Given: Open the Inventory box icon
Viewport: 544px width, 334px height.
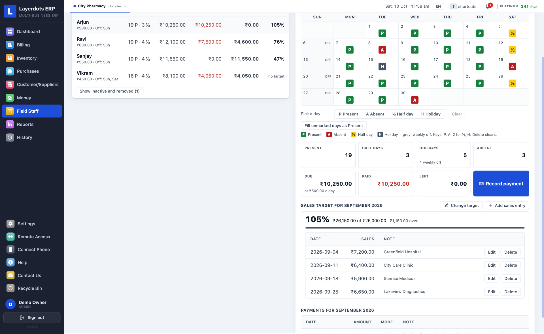Looking at the screenshot, I should coord(10,58).
